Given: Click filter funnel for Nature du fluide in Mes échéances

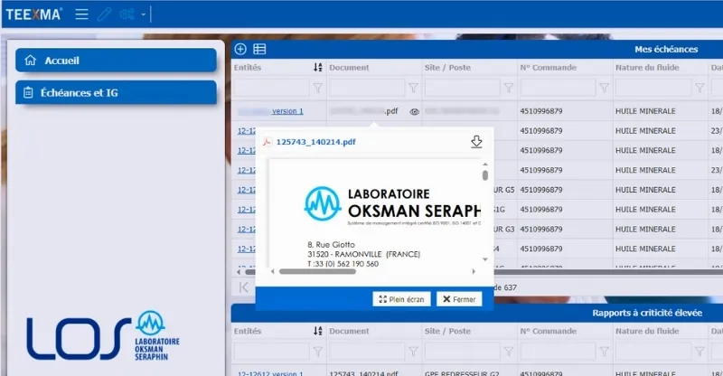Looking at the screenshot, I should point(700,88).
